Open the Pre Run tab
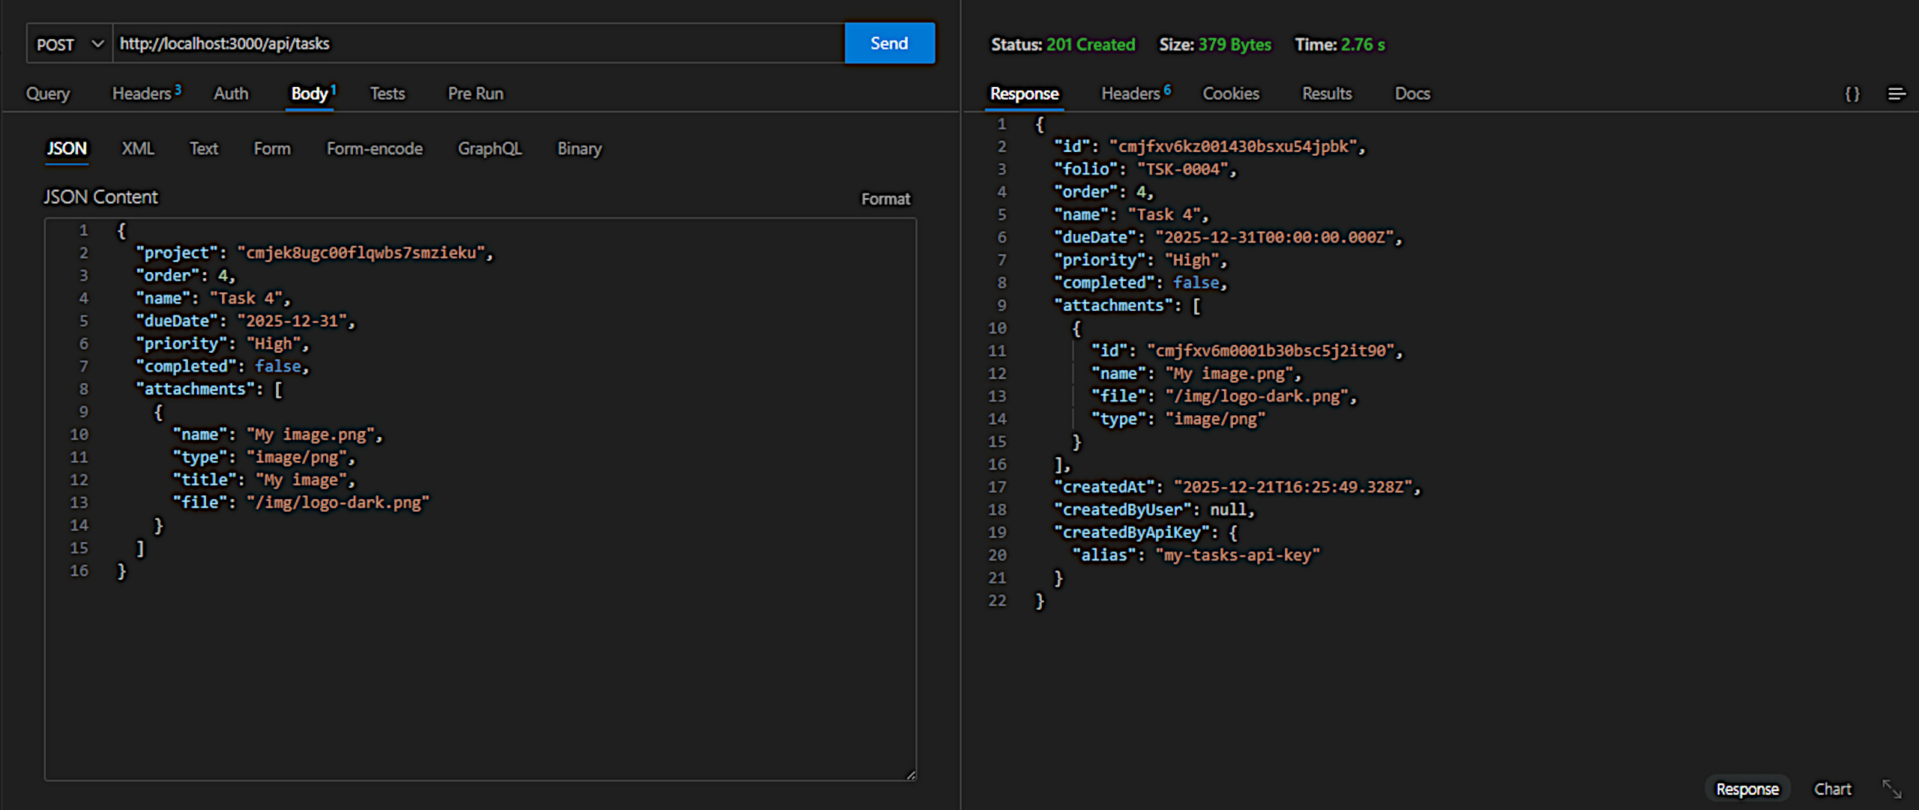The height and width of the screenshot is (810, 1919). 475,94
